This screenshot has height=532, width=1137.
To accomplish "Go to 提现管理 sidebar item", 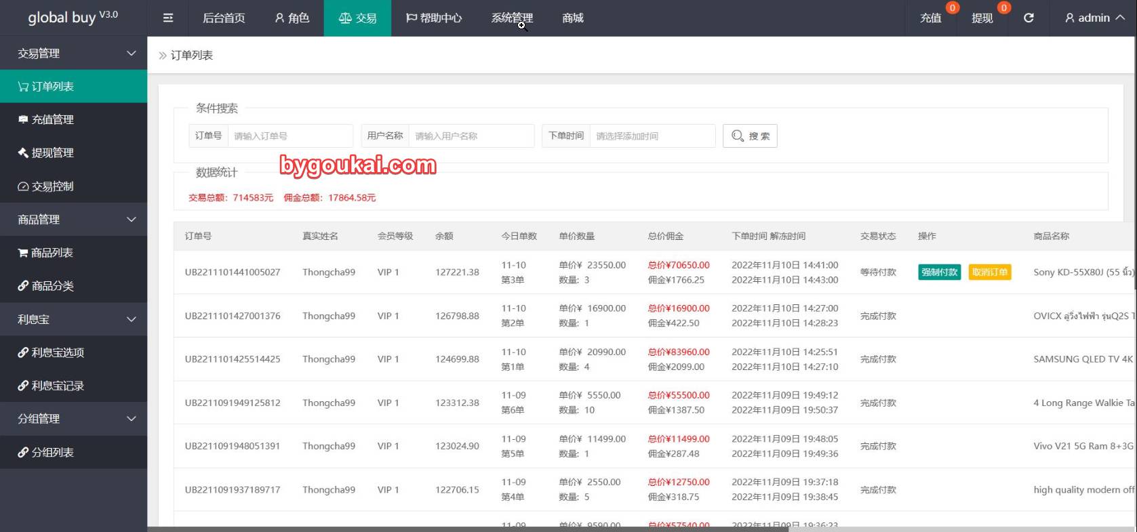I will (73, 153).
